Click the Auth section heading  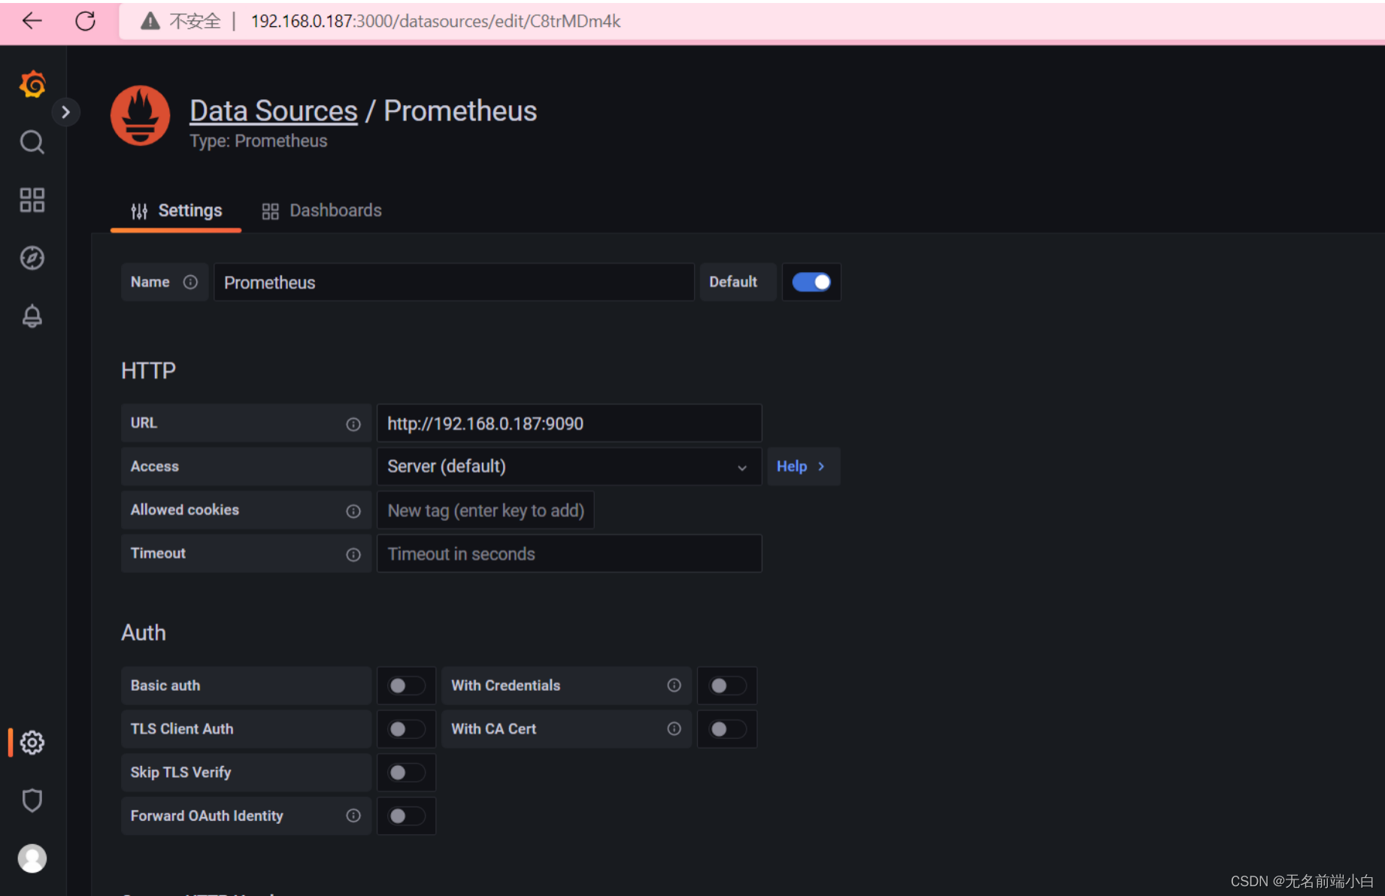pyautogui.click(x=144, y=633)
